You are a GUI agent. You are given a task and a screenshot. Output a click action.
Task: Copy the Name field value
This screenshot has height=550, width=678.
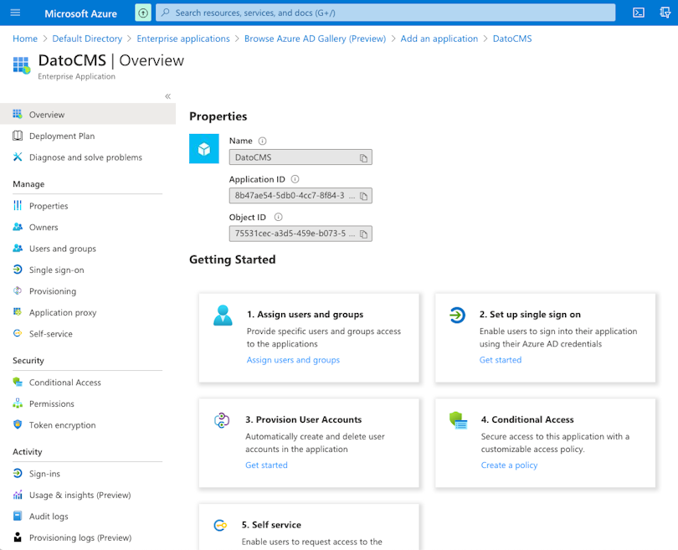[x=363, y=158]
